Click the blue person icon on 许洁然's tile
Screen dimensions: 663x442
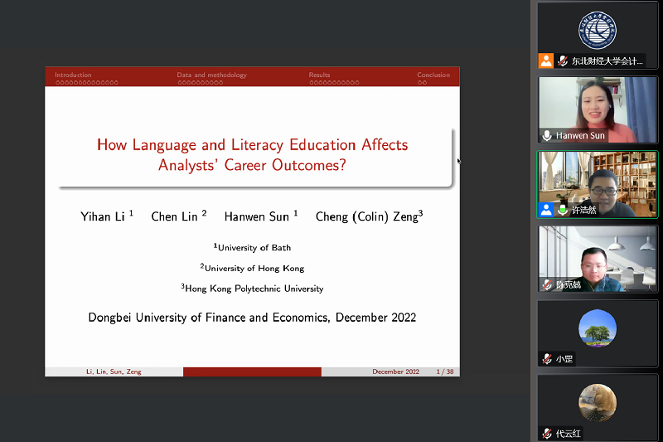[546, 210]
